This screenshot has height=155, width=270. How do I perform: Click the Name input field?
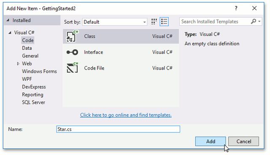tap(118, 129)
